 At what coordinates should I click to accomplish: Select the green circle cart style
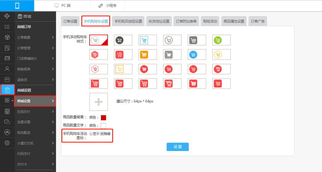coord(221,40)
